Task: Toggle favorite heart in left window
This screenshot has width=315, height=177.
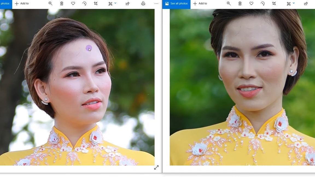Action: [x=73, y=4]
